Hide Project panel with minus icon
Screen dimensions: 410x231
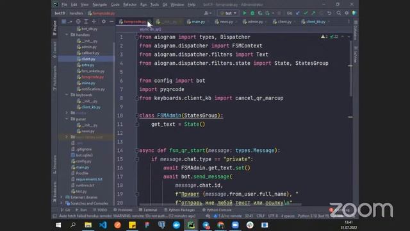pos(111,22)
